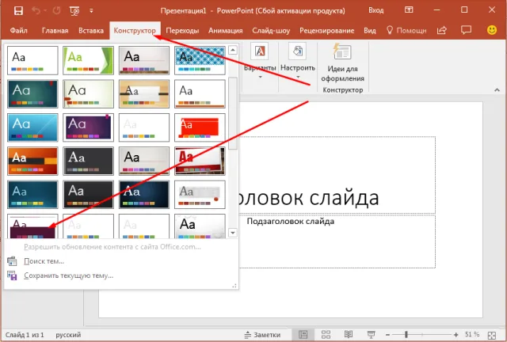Select the pale green theme with red arrow
507x342 pixels.
coord(88,93)
